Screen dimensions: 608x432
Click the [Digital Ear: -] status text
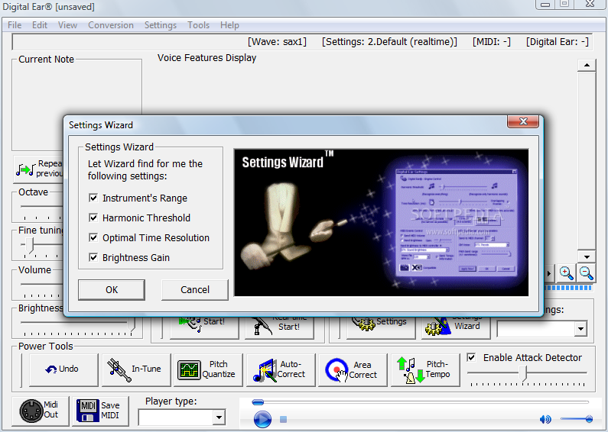click(x=558, y=42)
